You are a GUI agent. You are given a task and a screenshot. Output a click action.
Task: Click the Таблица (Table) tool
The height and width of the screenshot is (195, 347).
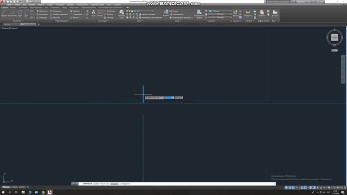coord(108,18)
